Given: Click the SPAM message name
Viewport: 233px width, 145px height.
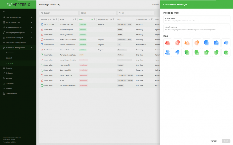Looking at the screenshot, I should [62, 80].
